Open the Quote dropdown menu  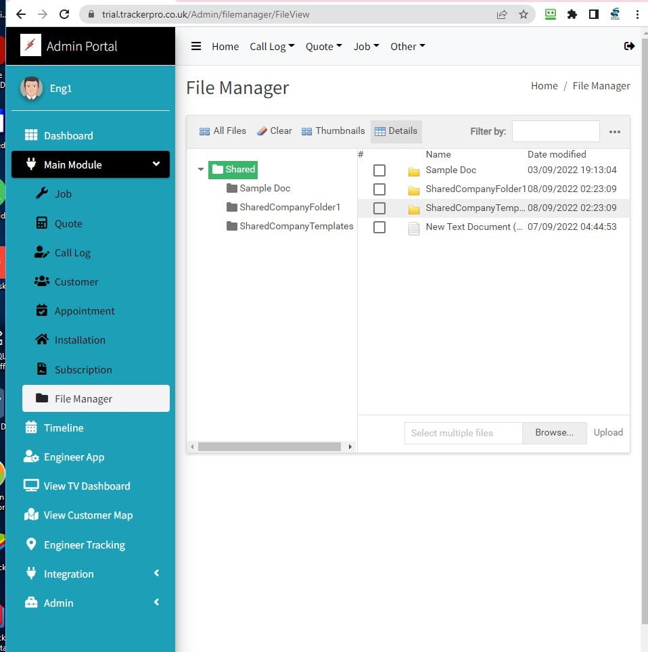click(323, 47)
